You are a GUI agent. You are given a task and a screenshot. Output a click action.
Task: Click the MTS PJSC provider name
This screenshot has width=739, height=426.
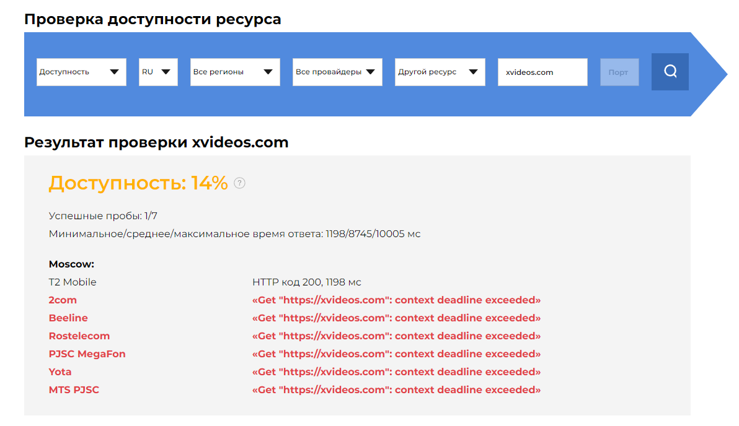coord(74,389)
